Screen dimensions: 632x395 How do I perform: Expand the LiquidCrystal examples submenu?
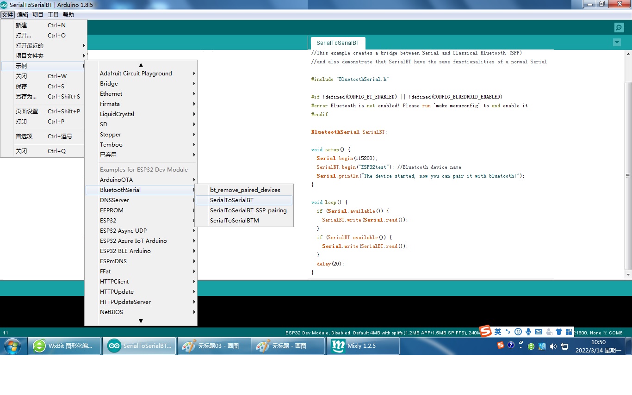[x=141, y=114]
